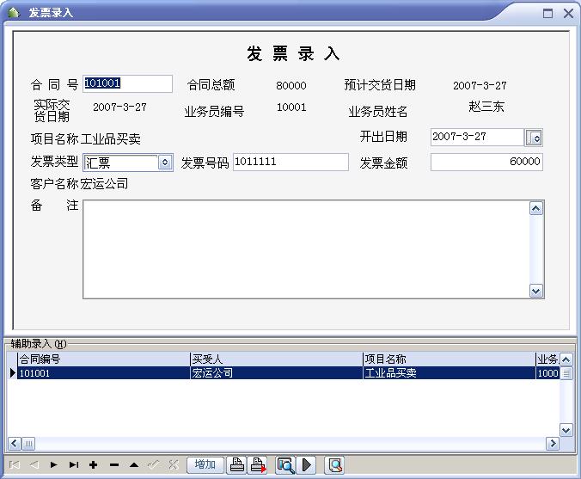Click the document search magnifier icon
The height and width of the screenshot is (479, 581).
pyautogui.click(x=334, y=464)
